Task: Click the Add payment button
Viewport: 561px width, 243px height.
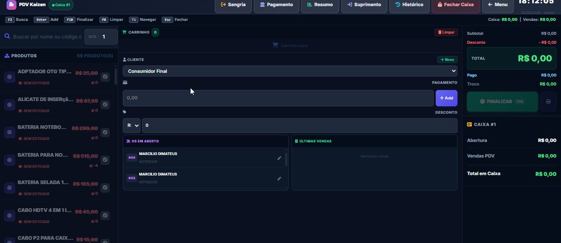Action: (447, 98)
